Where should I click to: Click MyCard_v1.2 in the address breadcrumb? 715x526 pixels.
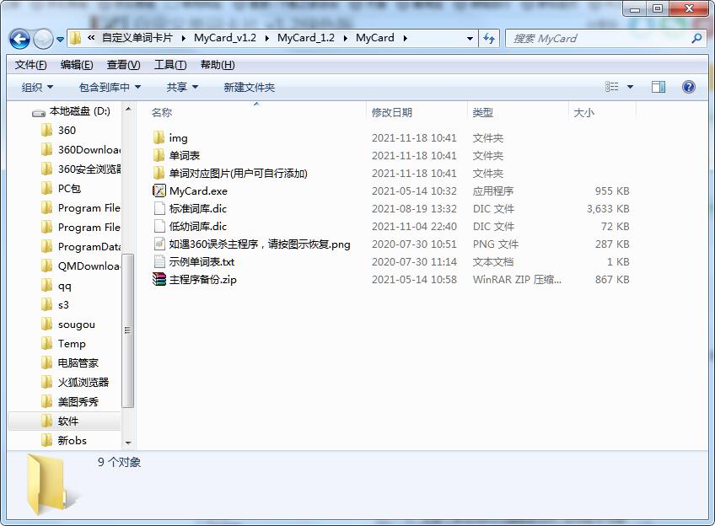(225, 38)
